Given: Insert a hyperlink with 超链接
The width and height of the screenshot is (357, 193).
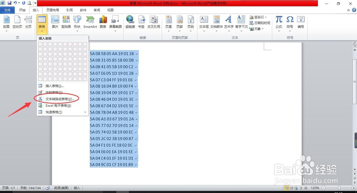Looking at the screenshot, I should pyautogui.click(x=130, y=22).
